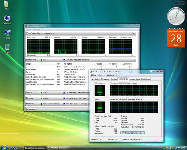The height and width of the screenshot is (150, 187).
Task: Click the taskbar clock showing 12:04
Action: [x=183, y=148]
